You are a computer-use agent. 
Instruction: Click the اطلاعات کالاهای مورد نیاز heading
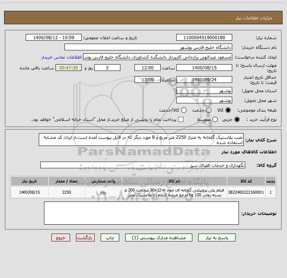click(x=249, y=152)
